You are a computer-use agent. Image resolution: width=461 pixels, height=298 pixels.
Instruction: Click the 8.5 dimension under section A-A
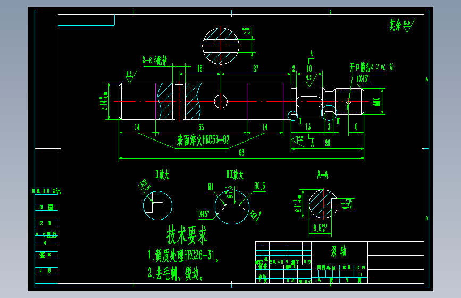coord(320,228)
